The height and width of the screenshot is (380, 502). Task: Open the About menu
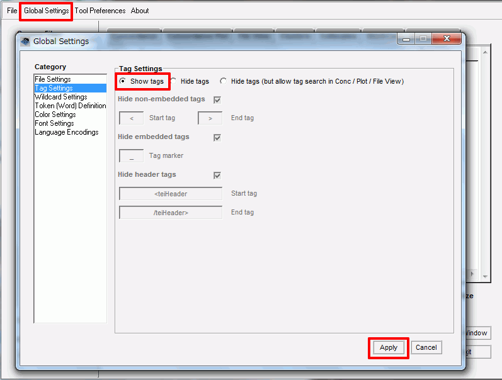click(140, 11)
